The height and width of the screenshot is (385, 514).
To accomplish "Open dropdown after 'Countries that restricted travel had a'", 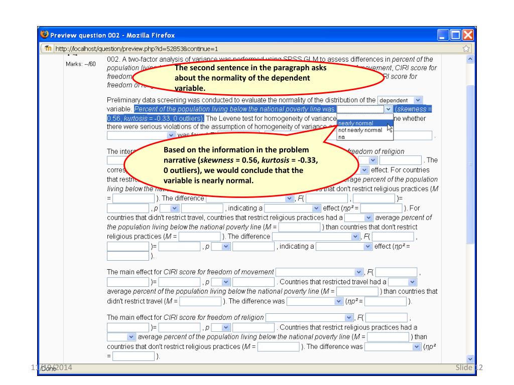I will [x=402, y=282].
